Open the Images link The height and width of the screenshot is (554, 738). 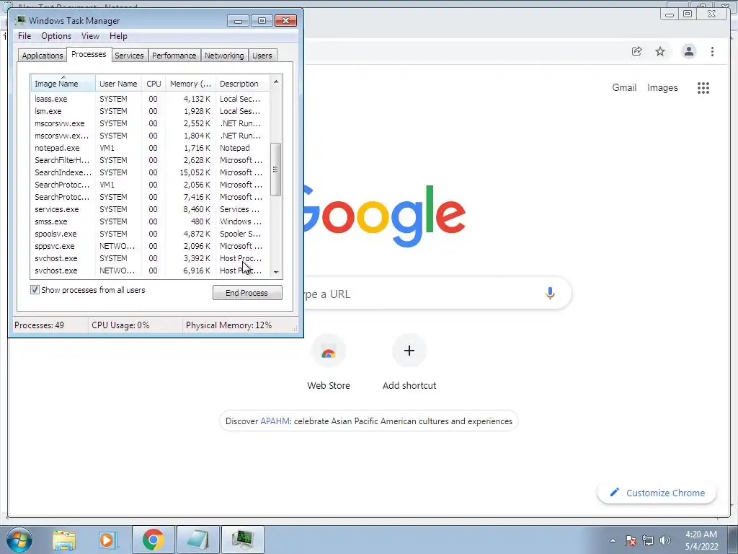coord(662,87)
